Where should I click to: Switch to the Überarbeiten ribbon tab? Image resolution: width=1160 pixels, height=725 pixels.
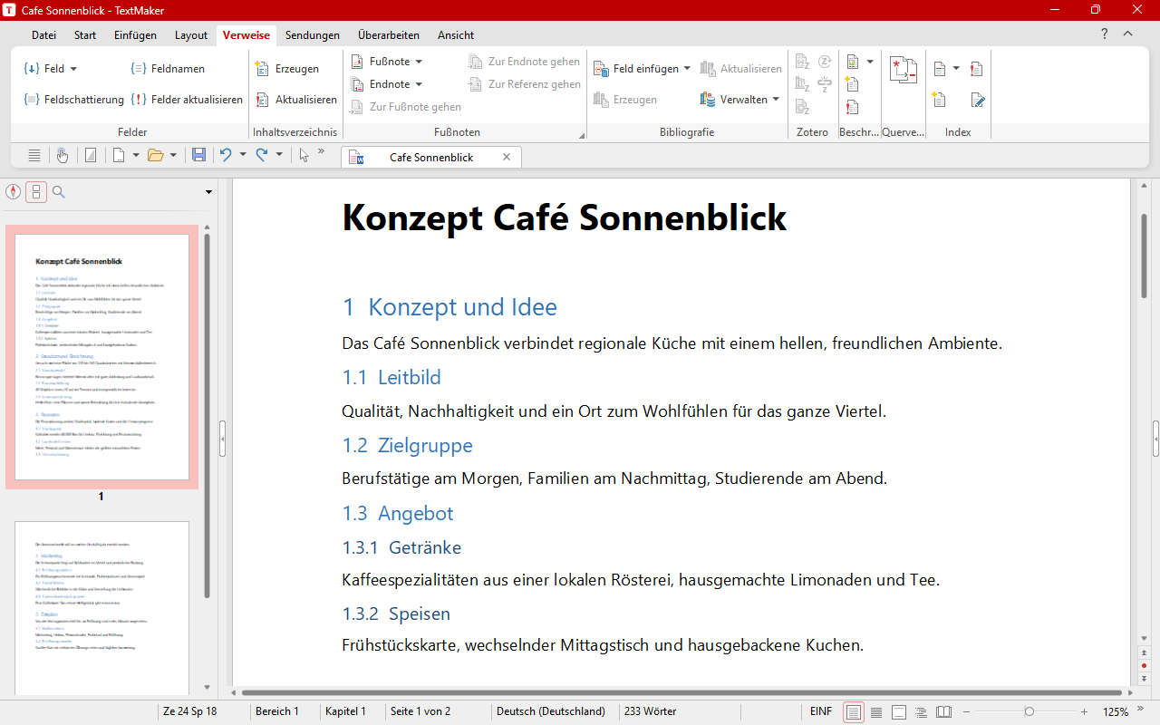389,35
